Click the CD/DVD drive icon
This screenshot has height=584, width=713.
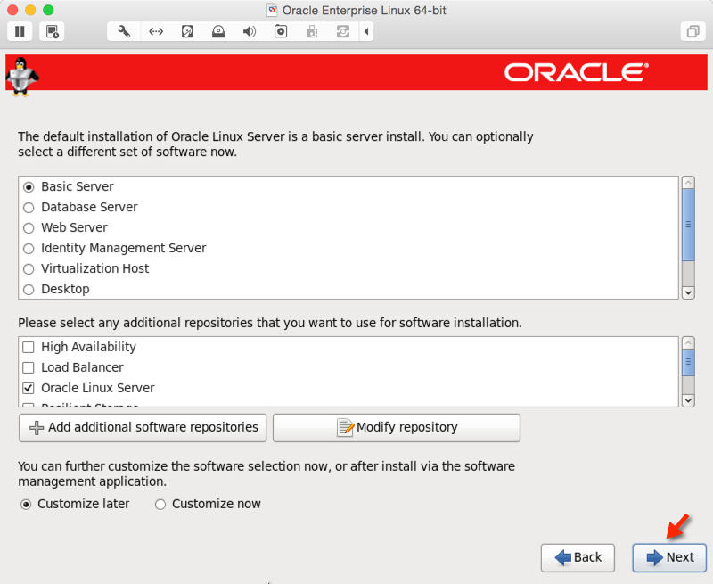(x=218, y=31)
